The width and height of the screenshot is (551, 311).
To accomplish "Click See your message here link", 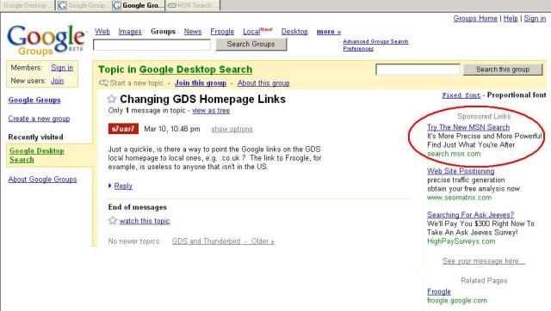I will [x=484, y=261].
